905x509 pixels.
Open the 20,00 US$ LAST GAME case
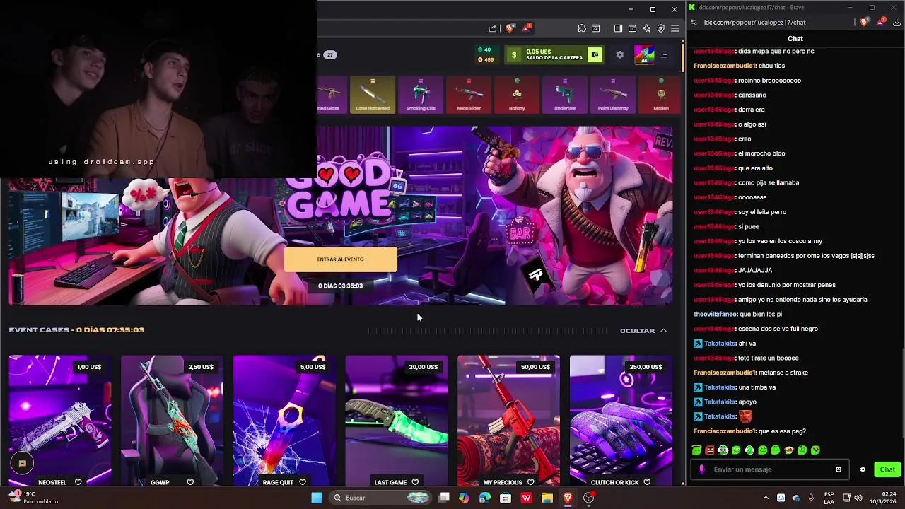396,421
